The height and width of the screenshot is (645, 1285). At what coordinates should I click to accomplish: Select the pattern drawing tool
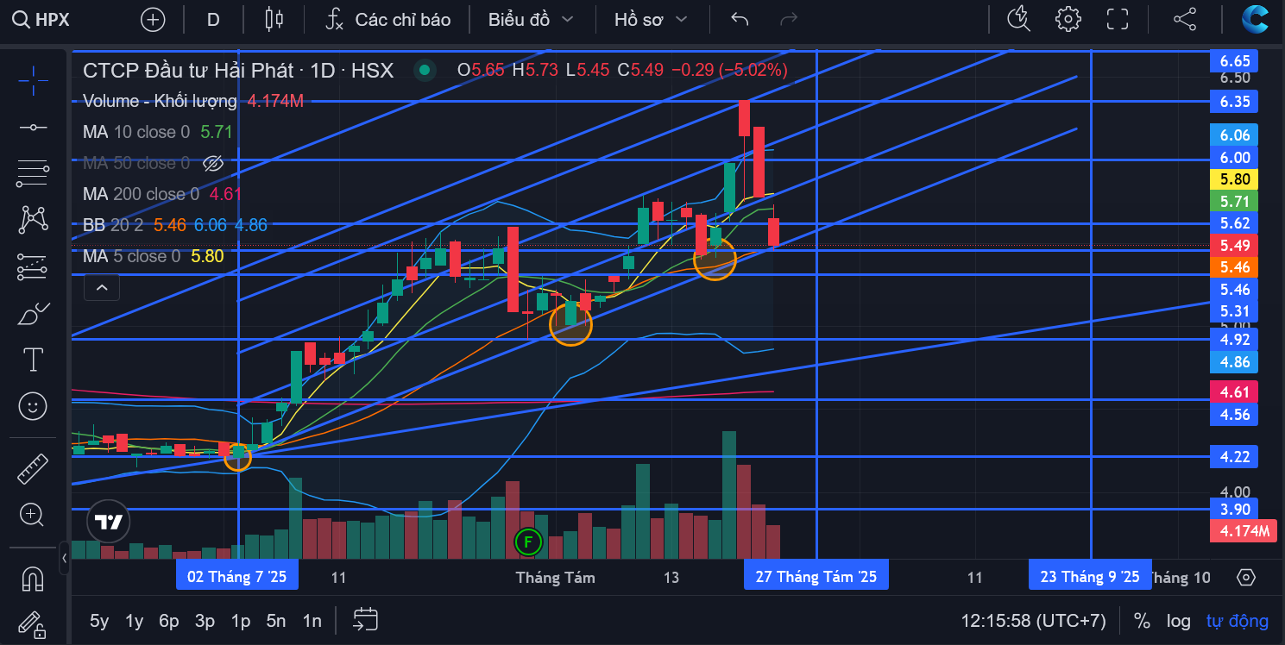coord(33,221)
